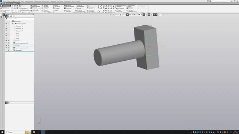Viewport: 239px width, 134px height.
Task: Open the Информация об объекте tool
Action: click(120, 6)
